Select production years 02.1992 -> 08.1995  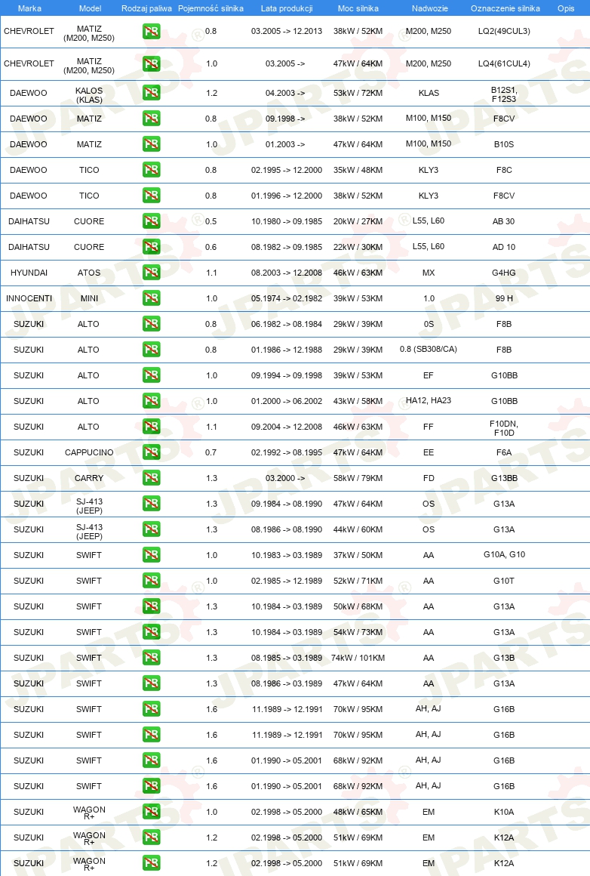(287, 452)
